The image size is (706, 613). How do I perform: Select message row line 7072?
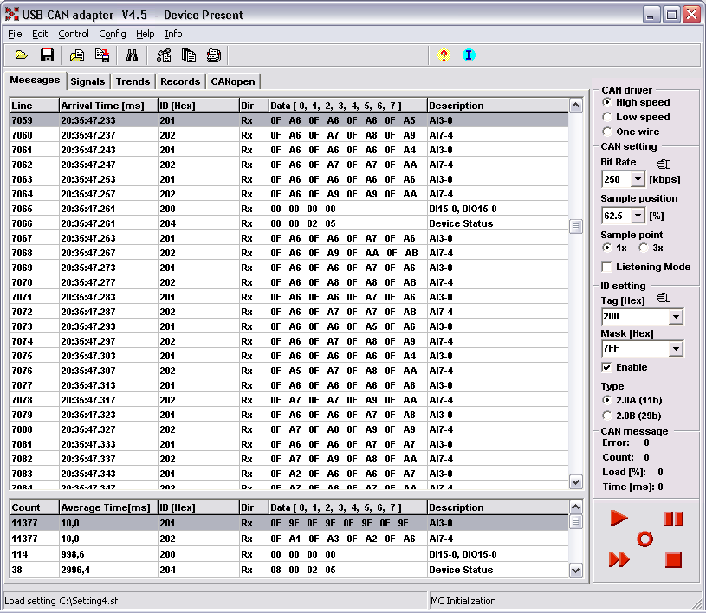pyautogui.click(x=289, y=312)
